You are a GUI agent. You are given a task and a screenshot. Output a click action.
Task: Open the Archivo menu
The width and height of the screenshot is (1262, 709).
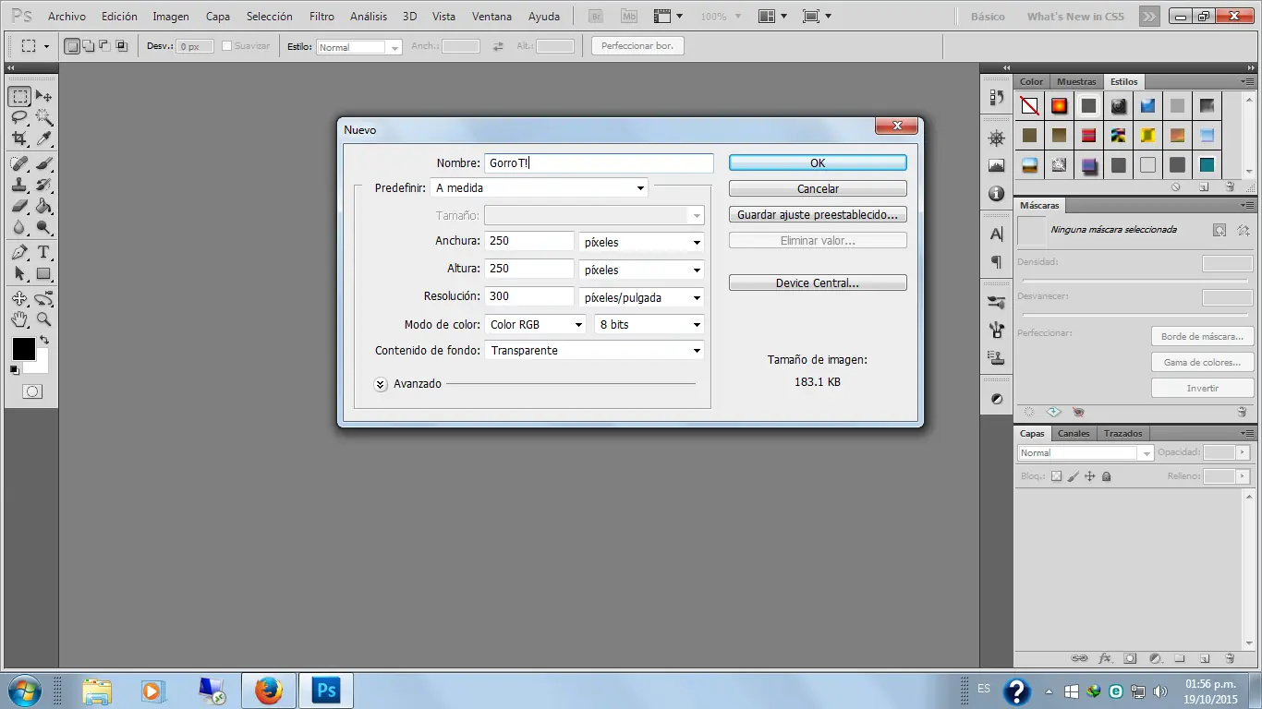[67, 17]
